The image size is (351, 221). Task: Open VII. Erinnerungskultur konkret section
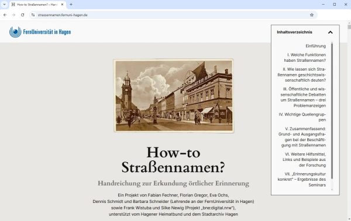pyautogui.click(x=302, y=179)
